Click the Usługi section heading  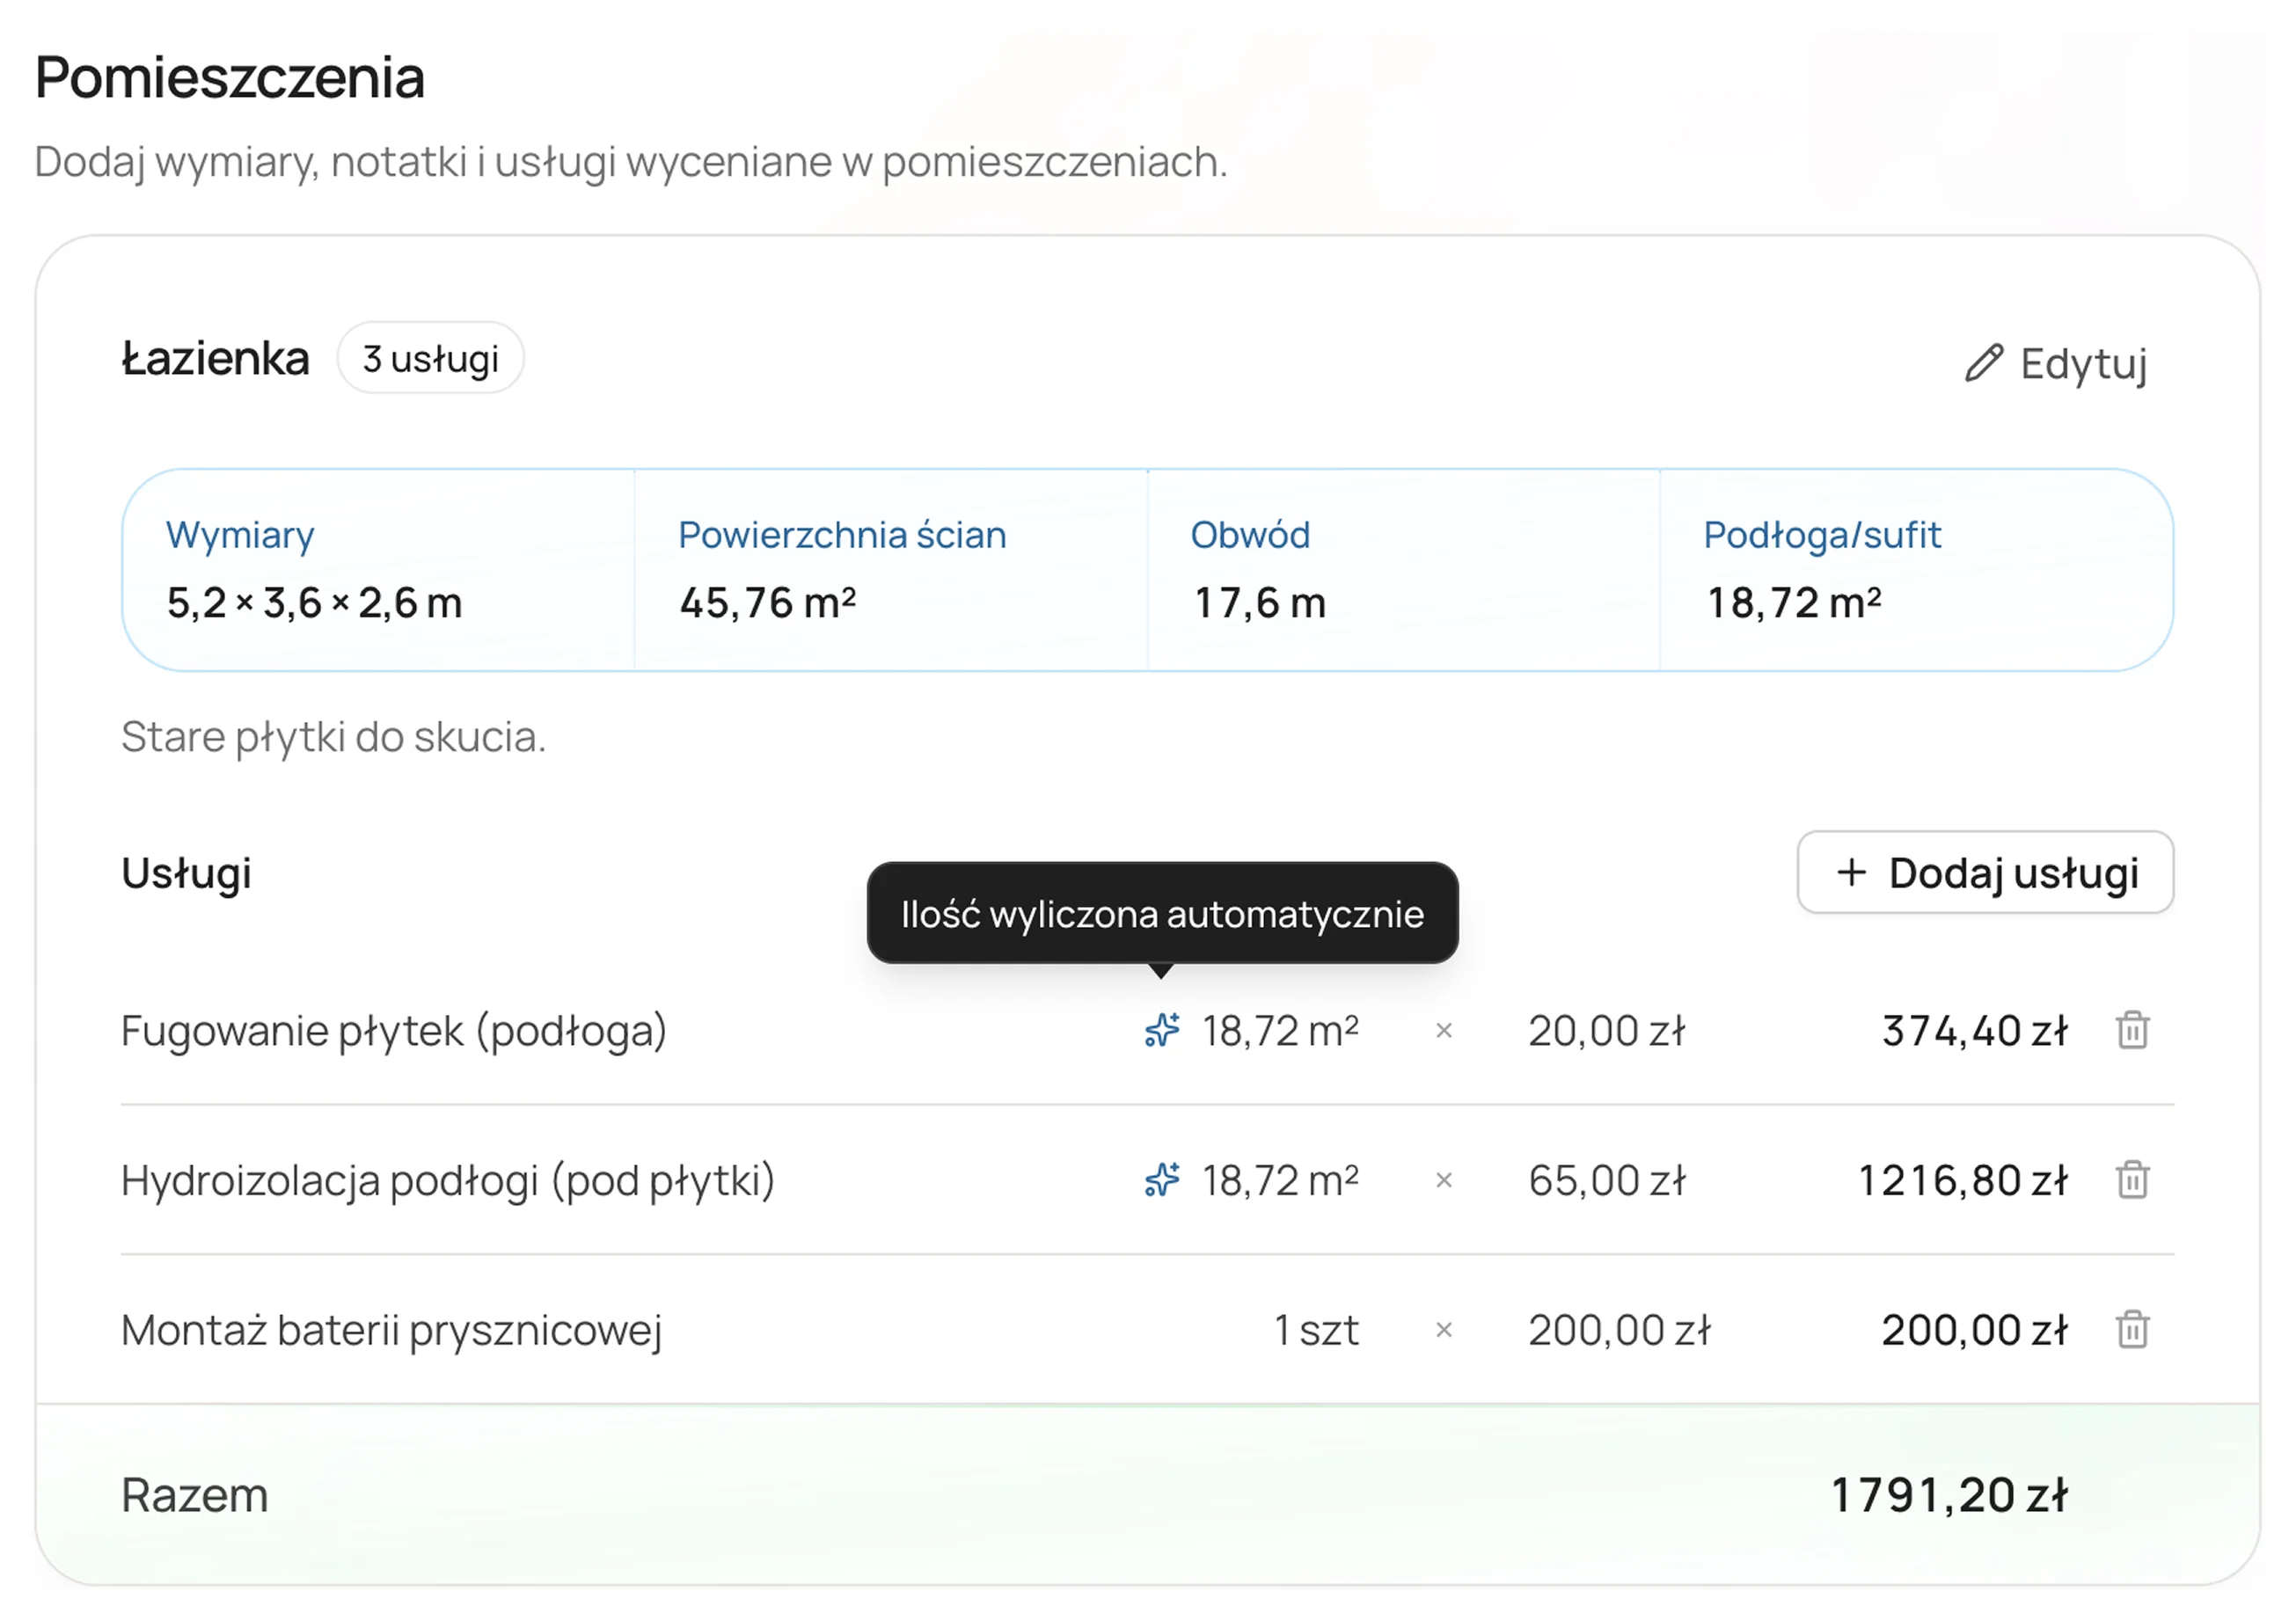point(186,874)
